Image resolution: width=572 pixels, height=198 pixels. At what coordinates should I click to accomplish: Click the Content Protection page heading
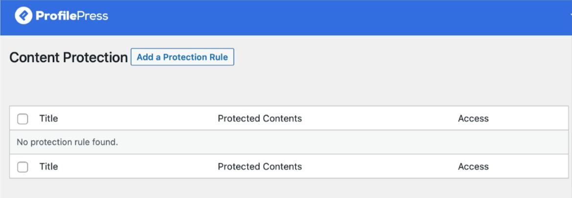68,58
